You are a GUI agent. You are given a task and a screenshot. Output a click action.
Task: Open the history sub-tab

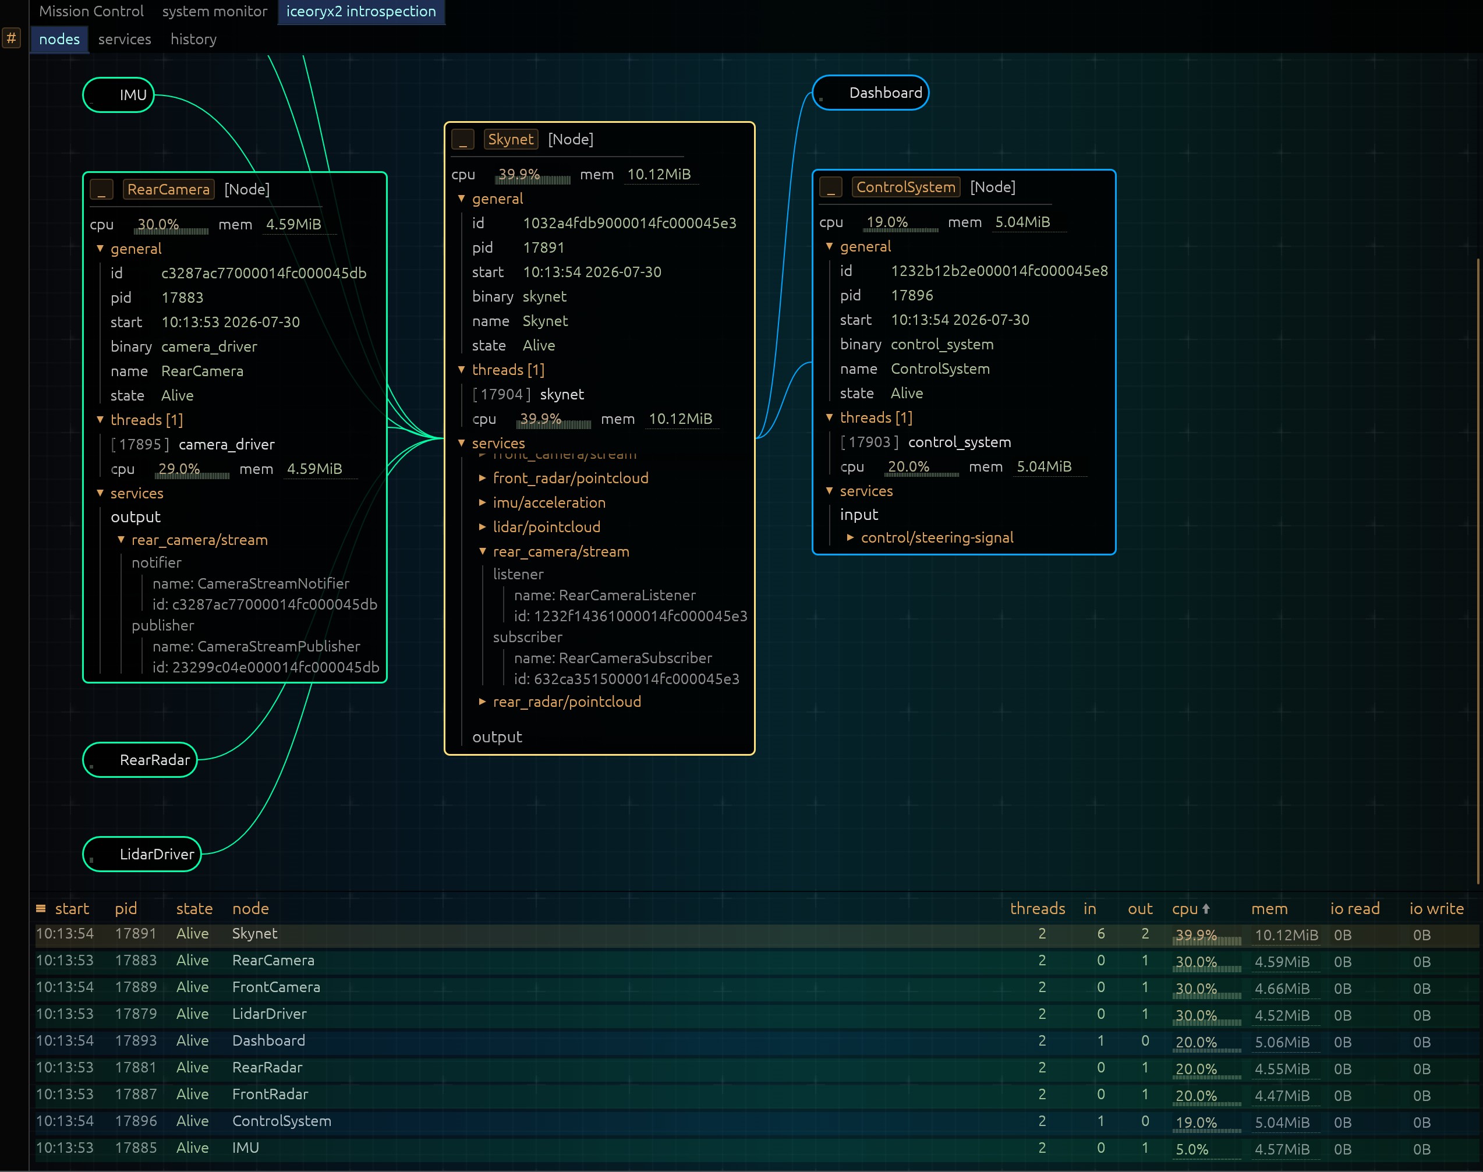coord(193,39)
